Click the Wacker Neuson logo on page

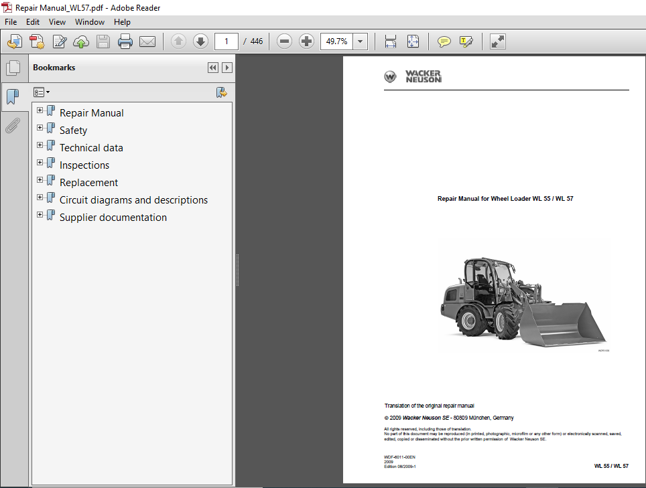click(x=413, y=76)
